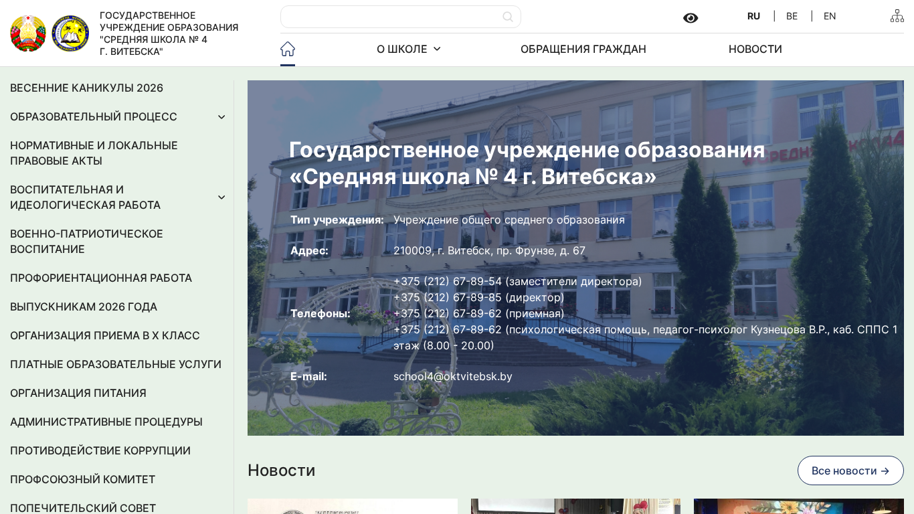The image size is (914, 514).
Task: Open ОРГАНИЗАЦИЯ ПИТАНИЯ sidebar link
Action: click(78, 394)
